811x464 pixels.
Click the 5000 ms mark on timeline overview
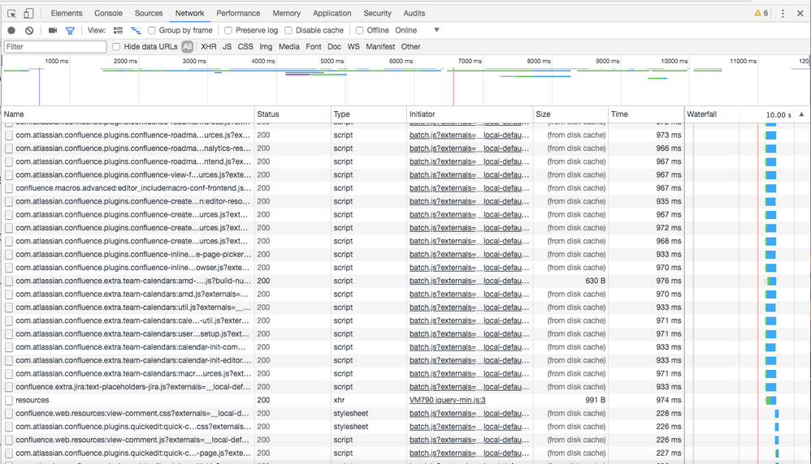tap(332, 62)
